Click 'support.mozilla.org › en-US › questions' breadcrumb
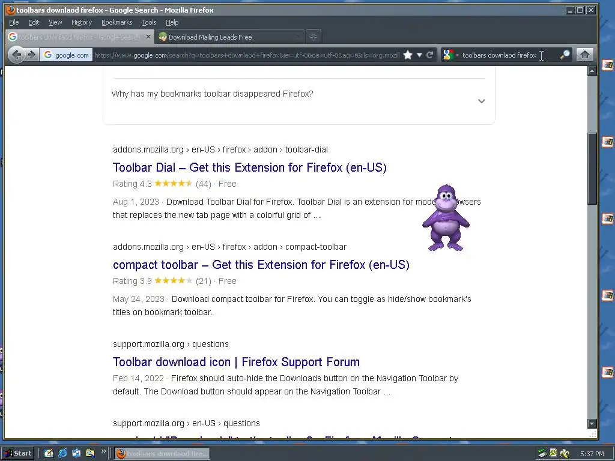615x461 pixels. pos(186,423)
